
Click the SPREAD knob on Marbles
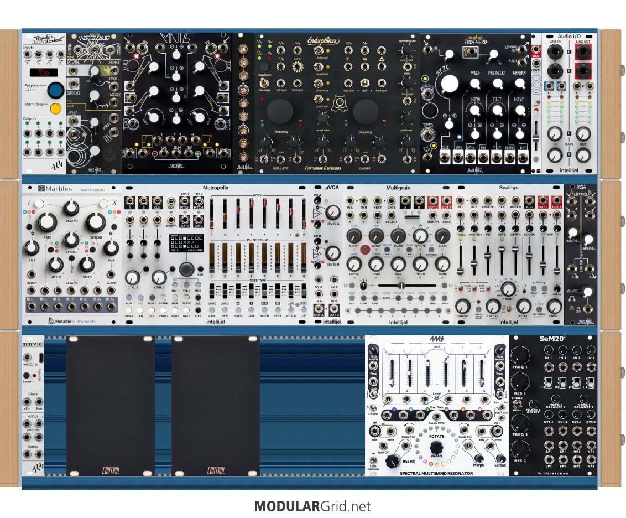click(96, 223)
